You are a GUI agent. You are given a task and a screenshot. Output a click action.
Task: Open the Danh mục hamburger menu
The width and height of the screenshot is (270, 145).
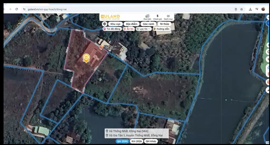168,17
